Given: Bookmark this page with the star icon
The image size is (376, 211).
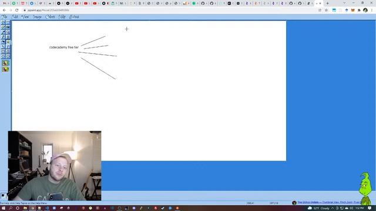Looking at the screenshot, I should pos(327,11).
